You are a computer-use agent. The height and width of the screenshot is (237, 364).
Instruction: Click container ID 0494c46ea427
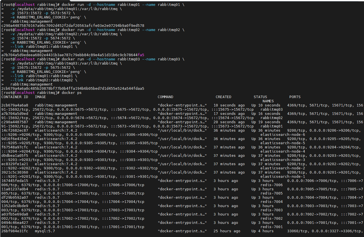click(x=15, y=223)
